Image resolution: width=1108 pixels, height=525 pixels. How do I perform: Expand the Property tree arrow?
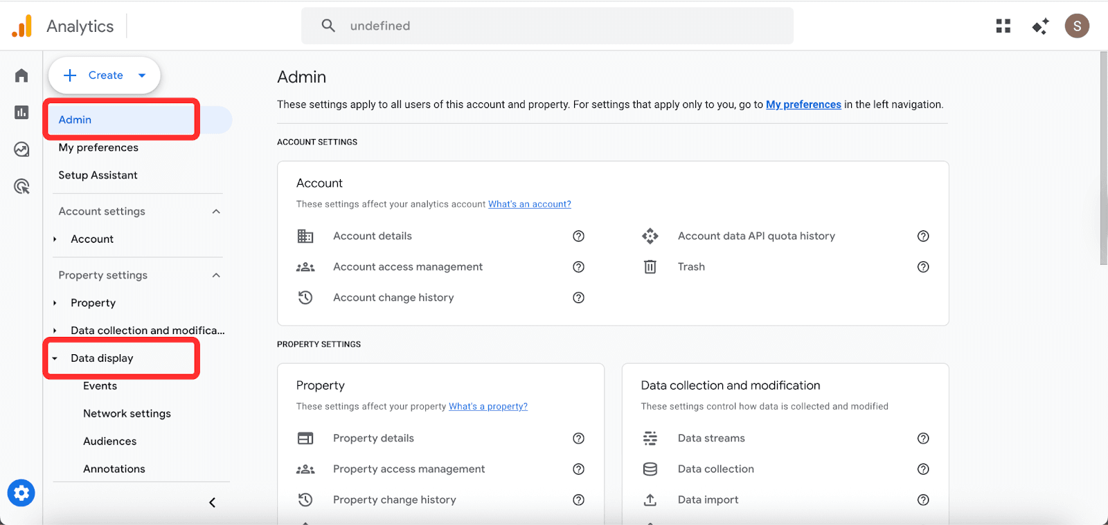tap(55, 303)
